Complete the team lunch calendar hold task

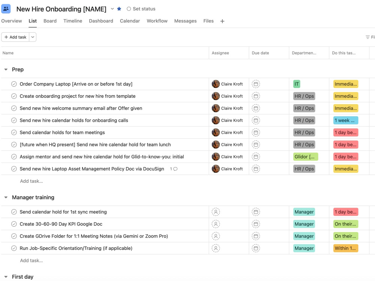pyautogui.click(x=14, y=145)
